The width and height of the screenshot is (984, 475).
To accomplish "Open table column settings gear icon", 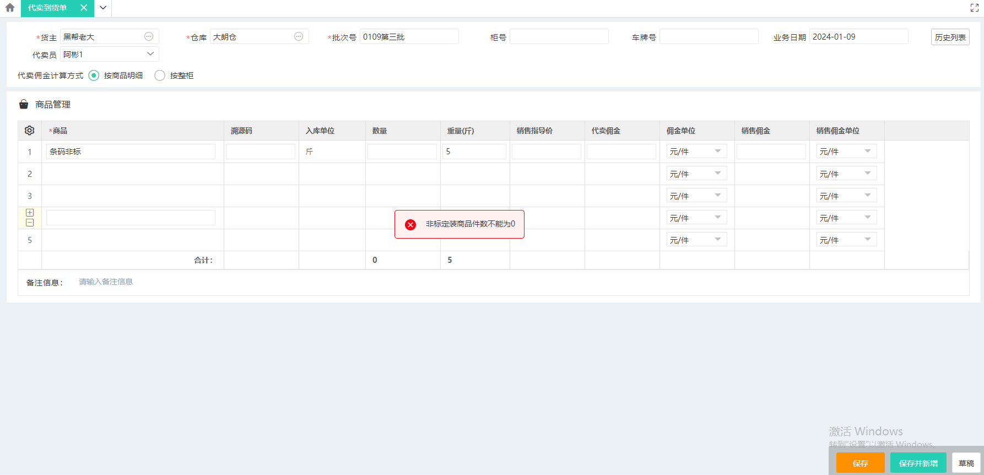I will pyautogui.click(x=30, y=131).
